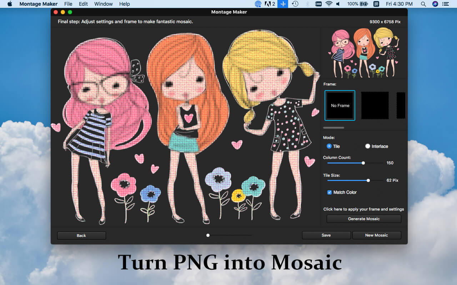457x285 pixels.
Task: Select the No Frame thumbnail
Action: pos(340,105)
